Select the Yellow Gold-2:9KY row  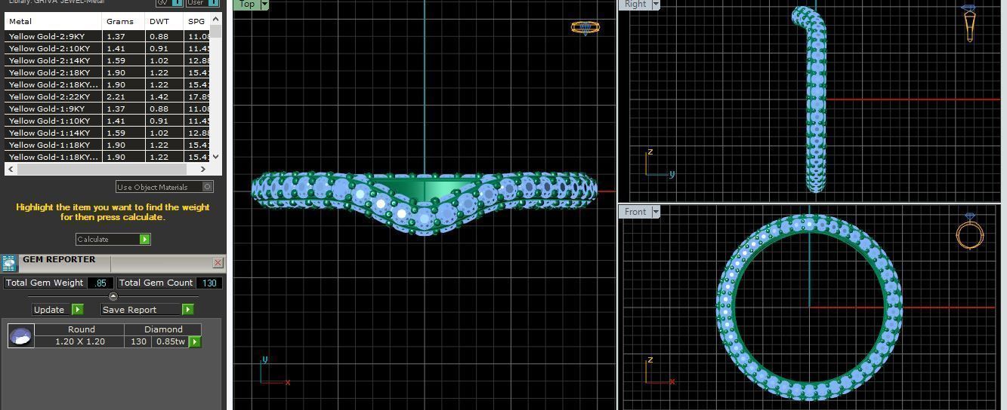tap(107, 36)
